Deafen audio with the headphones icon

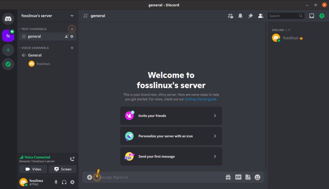tap(64, 182)
